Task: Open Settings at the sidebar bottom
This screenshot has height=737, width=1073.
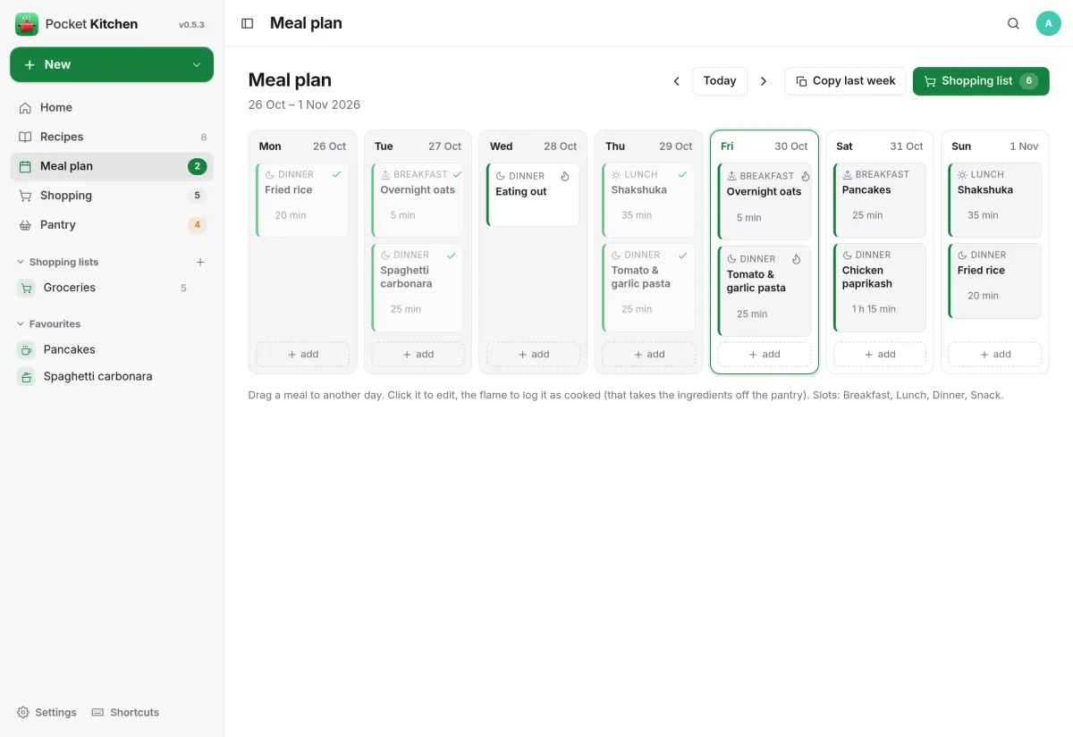Action: coord(46,712)
